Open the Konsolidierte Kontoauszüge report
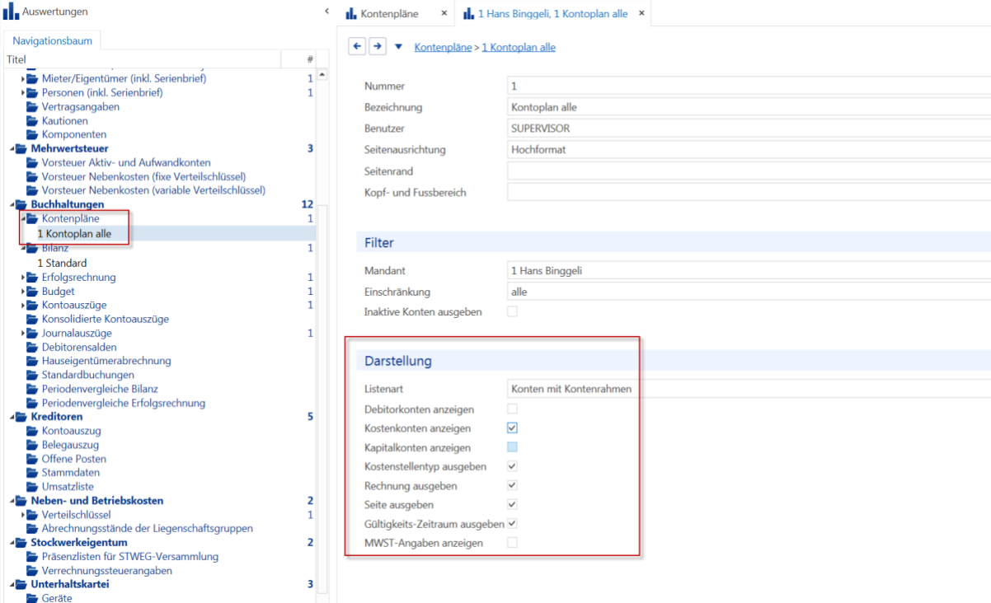The height and width of the screenshot is (603, 991). (106, 320)
